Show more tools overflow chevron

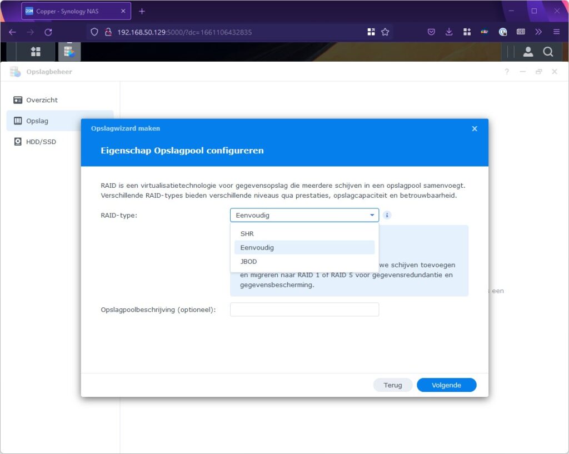tap(538, 32)
